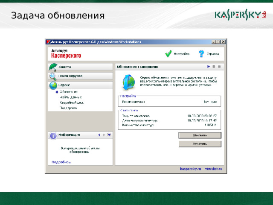Show the next information message with the arrow
This screenshot has height=205, width=273.
104,135
